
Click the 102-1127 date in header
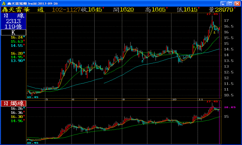pos(66,9)
